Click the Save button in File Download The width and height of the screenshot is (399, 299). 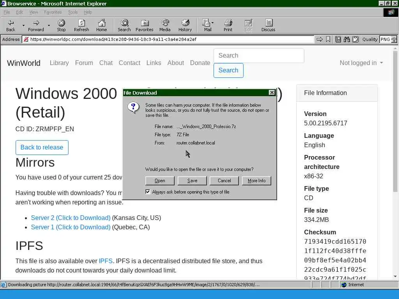point(192,181)
